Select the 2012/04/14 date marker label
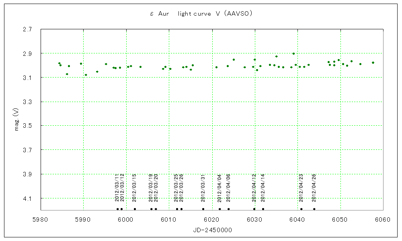Image resolution: width=402 pixels, height=241 pixels. click(263, 188)
